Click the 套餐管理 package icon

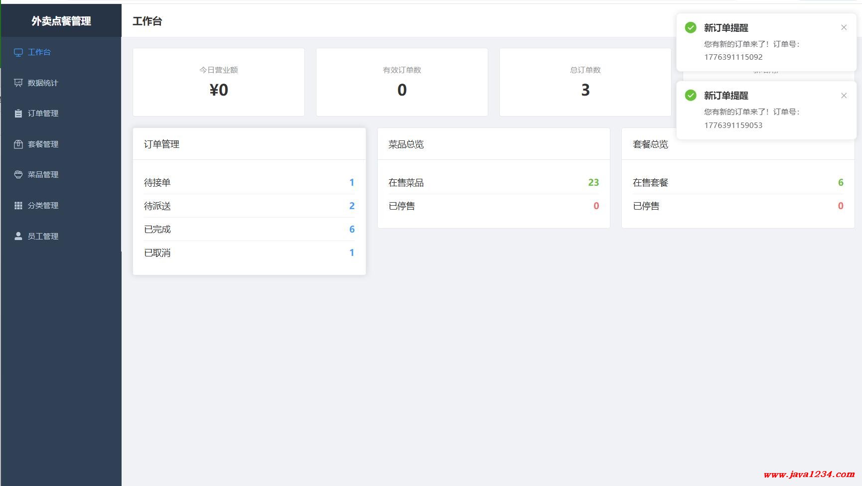(x=18, y=144)
